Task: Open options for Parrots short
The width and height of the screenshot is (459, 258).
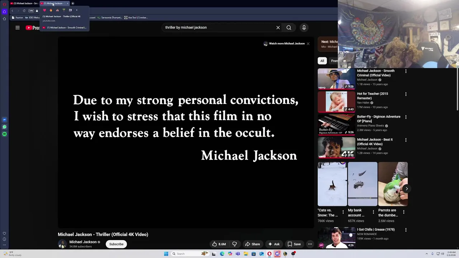Action: coord(403,212)
